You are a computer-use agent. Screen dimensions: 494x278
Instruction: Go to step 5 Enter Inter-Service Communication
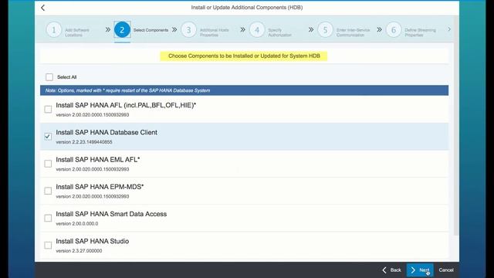pos(325,30)
